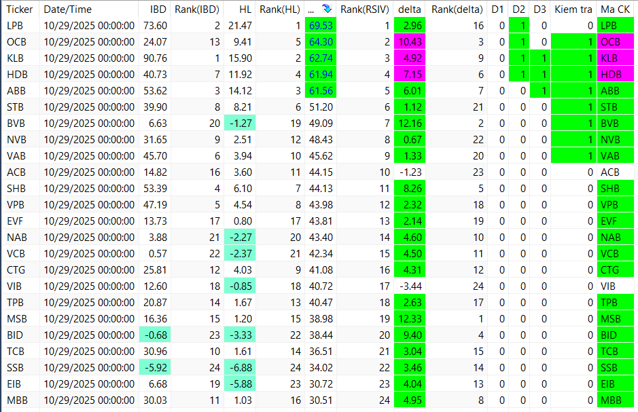Click the magenta HDB cell under Ma CK
The image size is (638, 412).
point(615,75)
